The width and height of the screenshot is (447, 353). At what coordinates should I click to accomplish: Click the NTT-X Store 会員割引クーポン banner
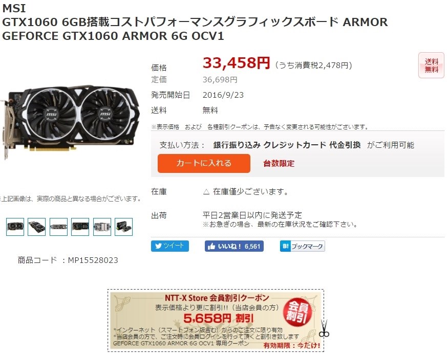tap(216, 321)
